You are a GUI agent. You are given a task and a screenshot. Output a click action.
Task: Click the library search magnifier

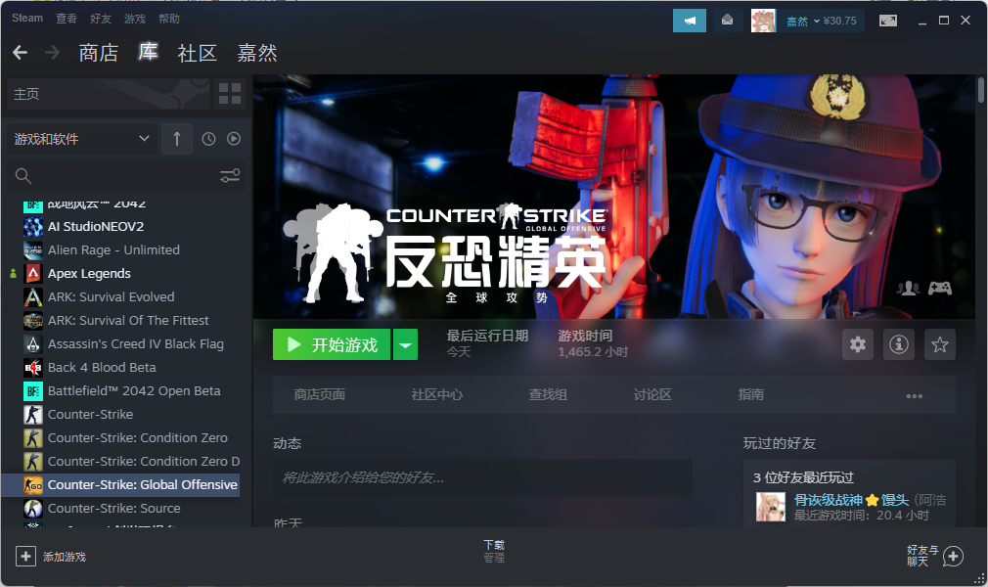click(x=23, y=176)
